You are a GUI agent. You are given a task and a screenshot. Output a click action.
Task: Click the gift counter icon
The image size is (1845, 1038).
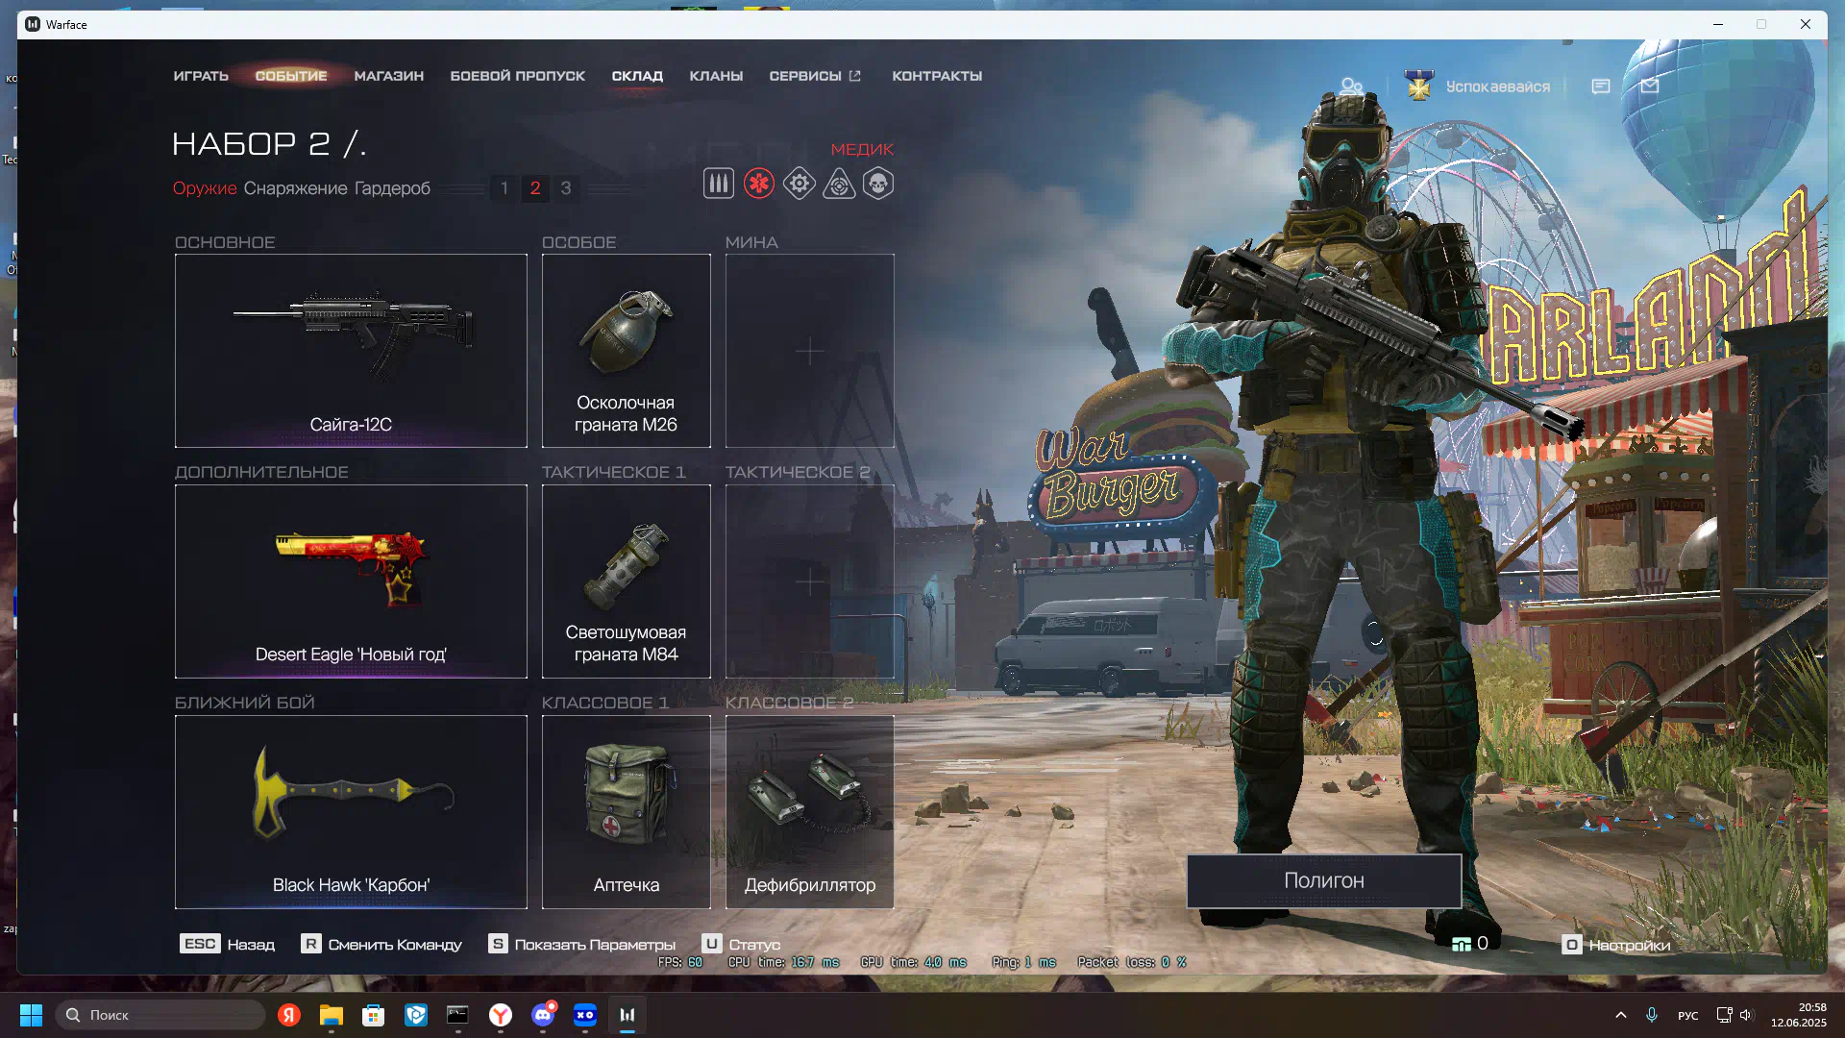pyautogui.click(x=1462, y=944)
